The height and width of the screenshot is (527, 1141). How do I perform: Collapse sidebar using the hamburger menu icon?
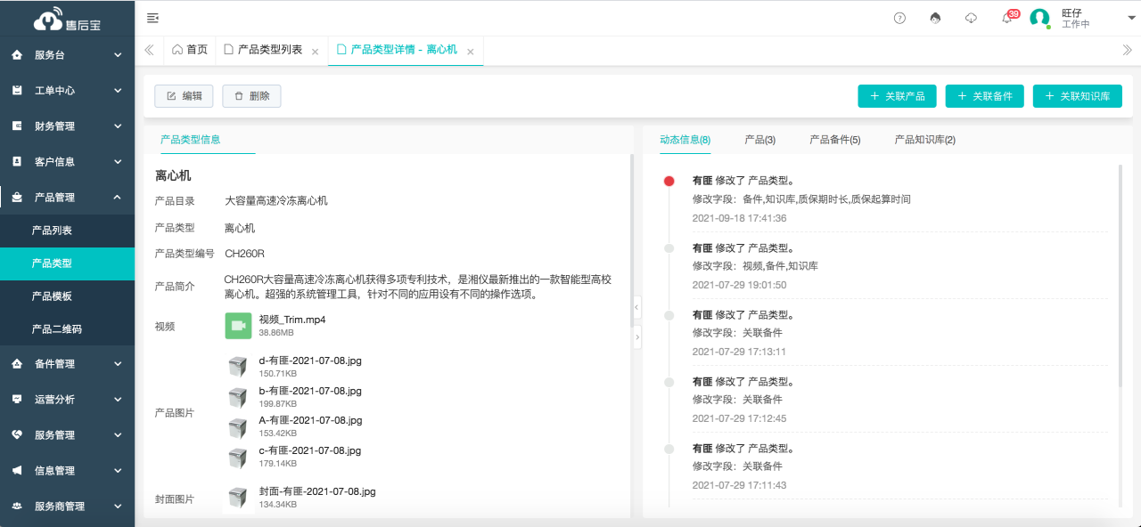152,18
